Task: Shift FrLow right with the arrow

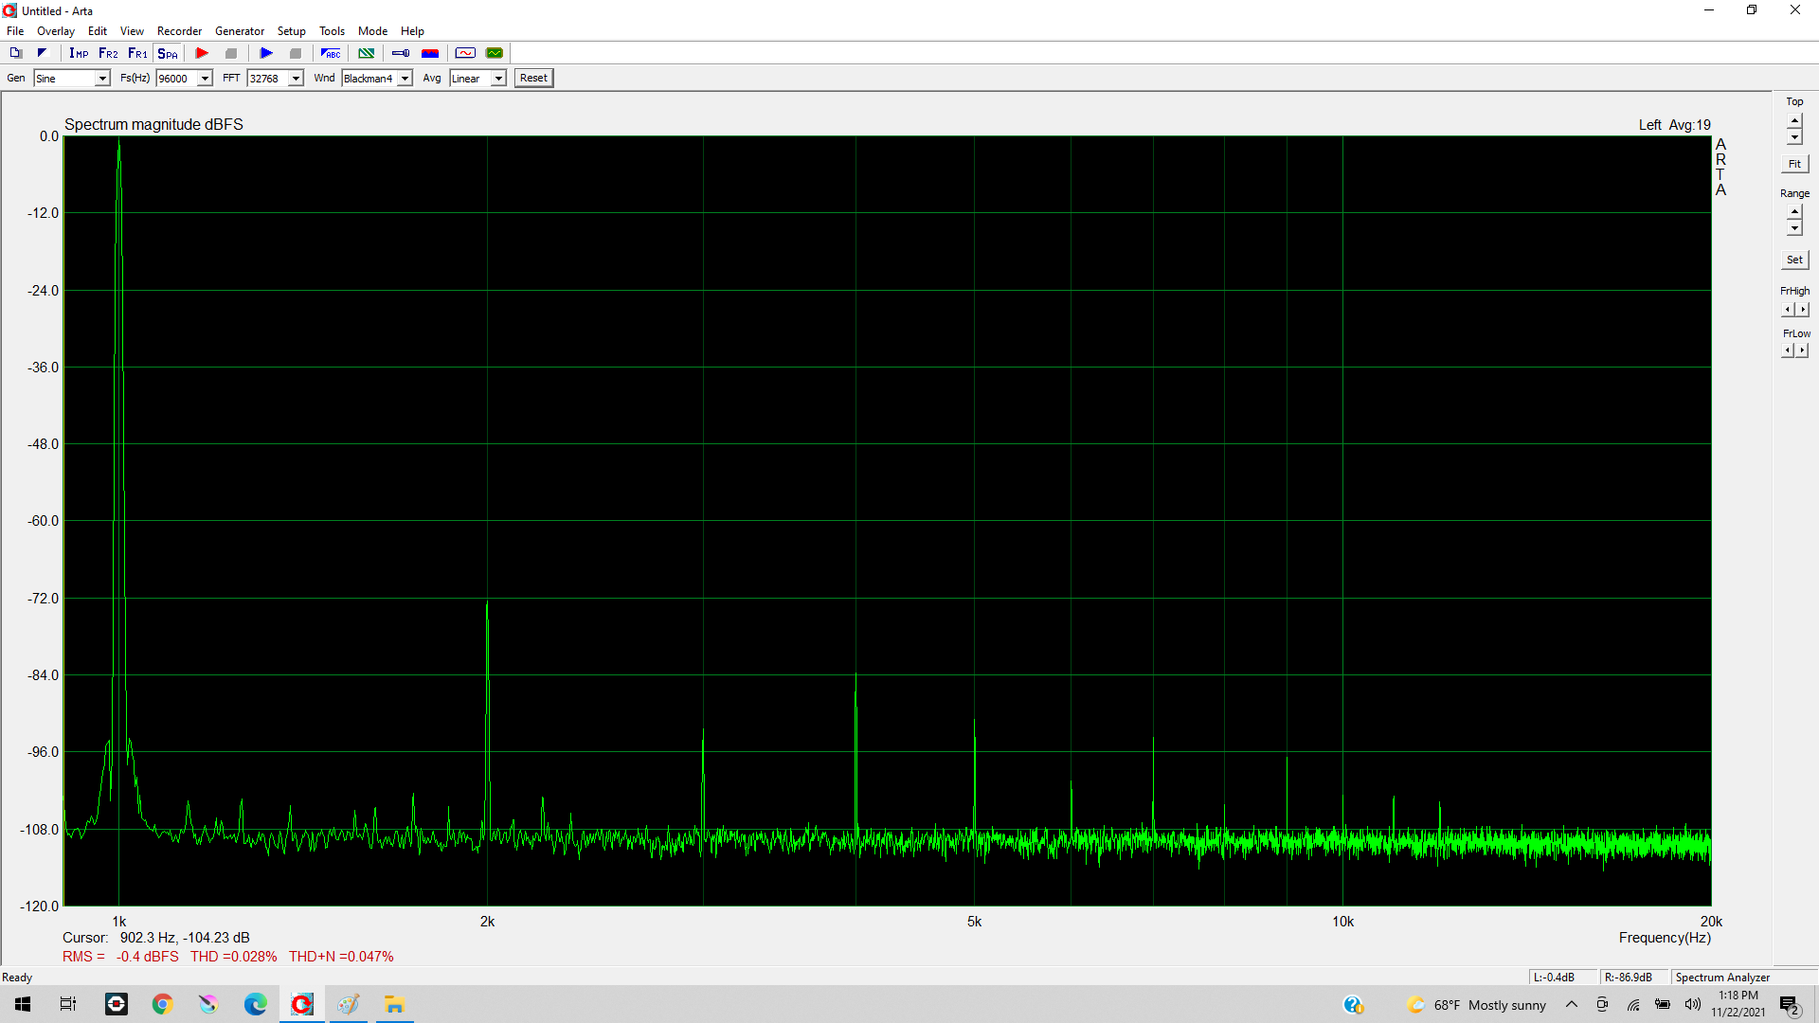Action: coord(1803,350)
